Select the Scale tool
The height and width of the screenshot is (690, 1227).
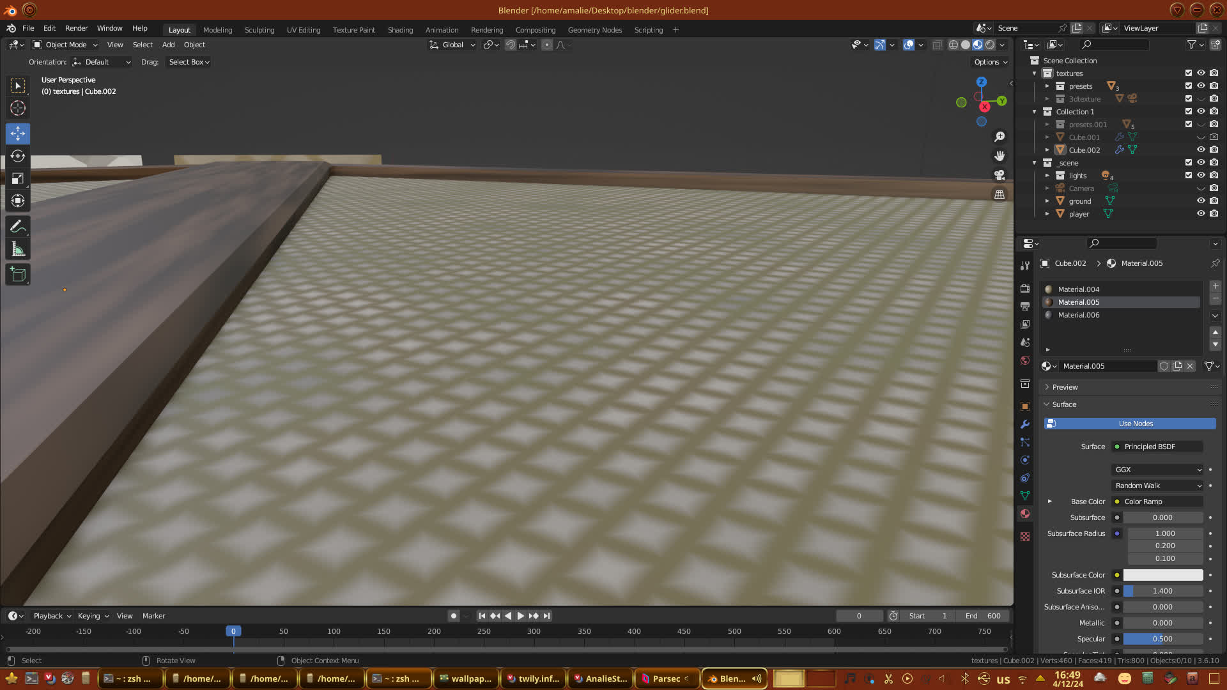(18, 179)
